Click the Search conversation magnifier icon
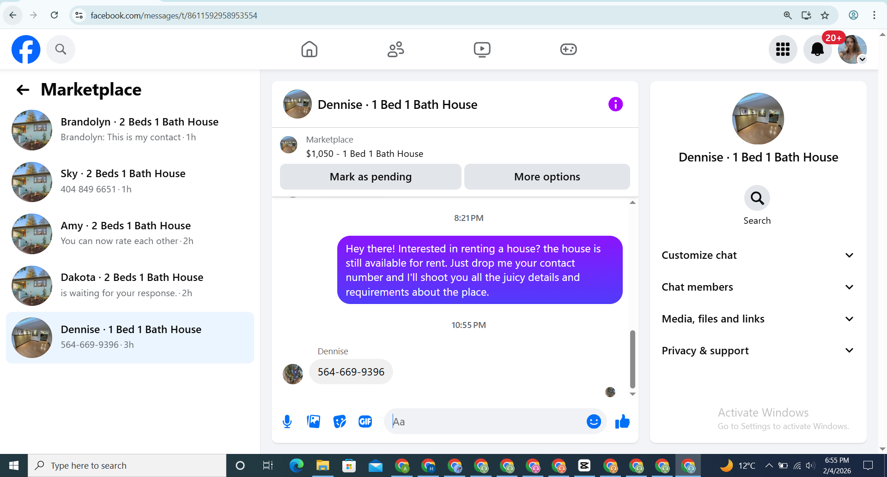 click(757, 198)
